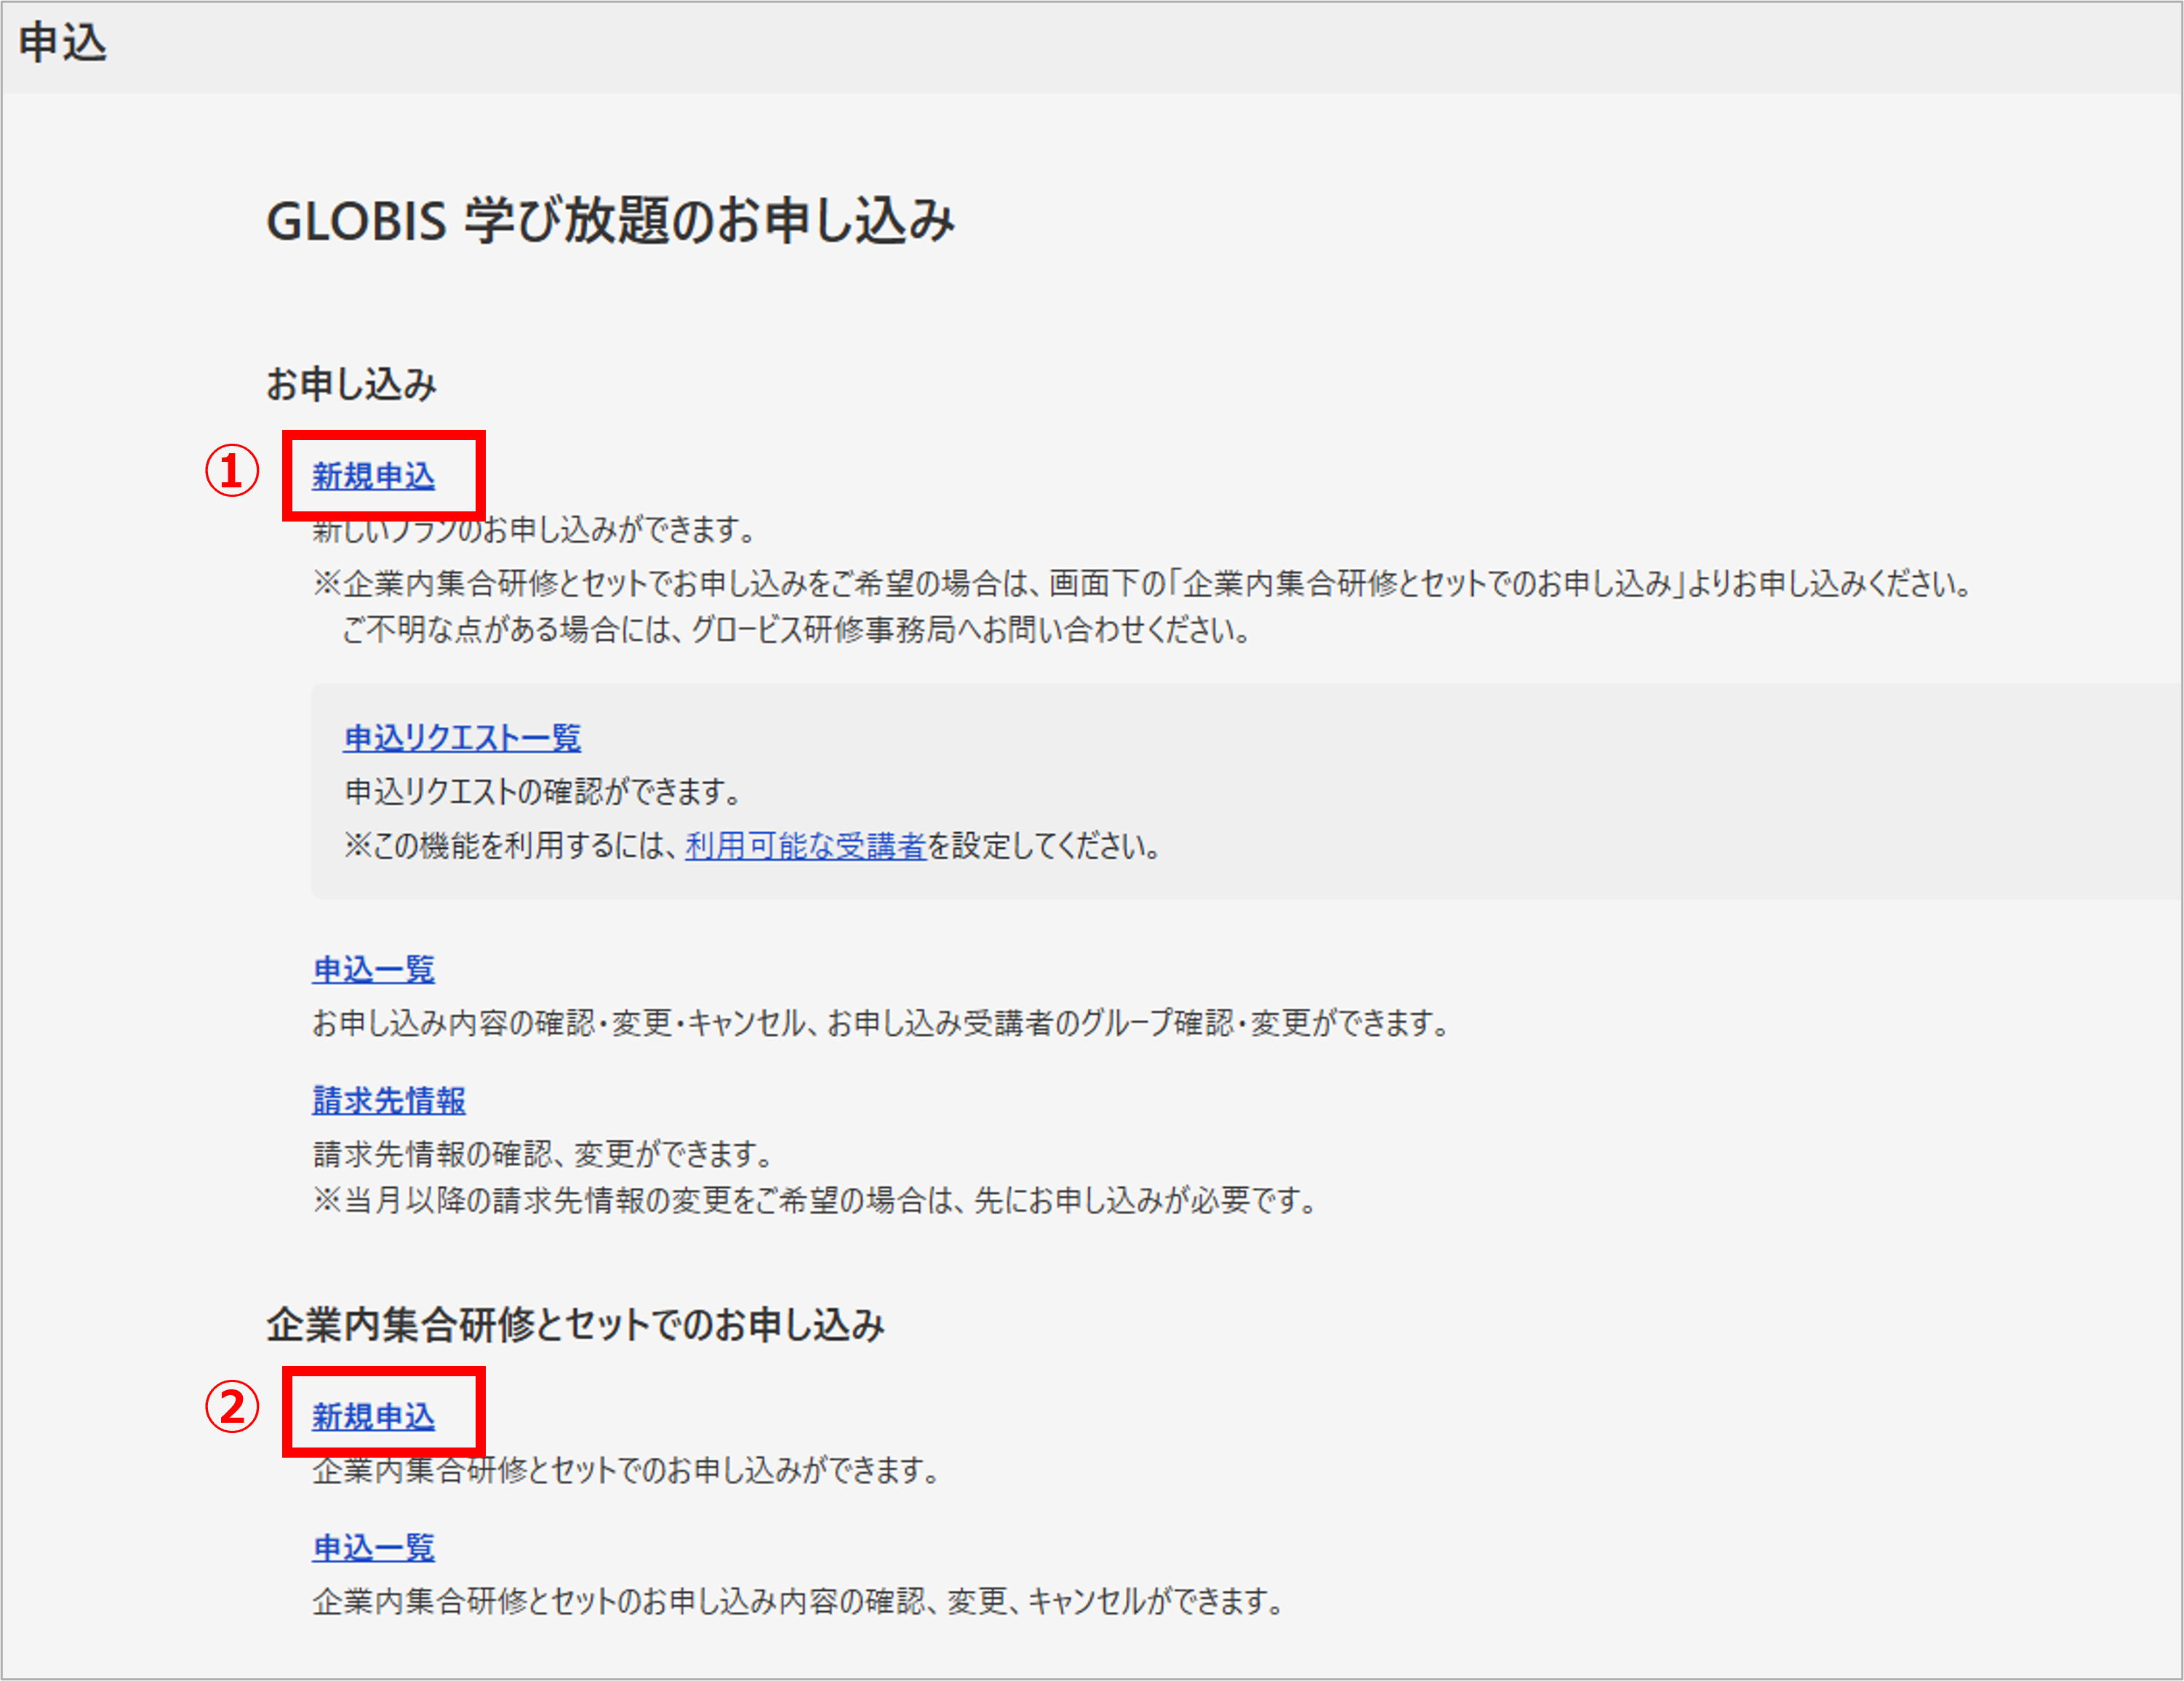Open 申込一覧 link at the page bottom
2184x1681 pixels.
(x=373, y=1547)
